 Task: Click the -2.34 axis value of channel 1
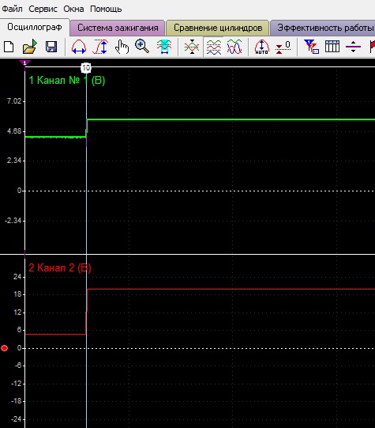coord(13,221)
